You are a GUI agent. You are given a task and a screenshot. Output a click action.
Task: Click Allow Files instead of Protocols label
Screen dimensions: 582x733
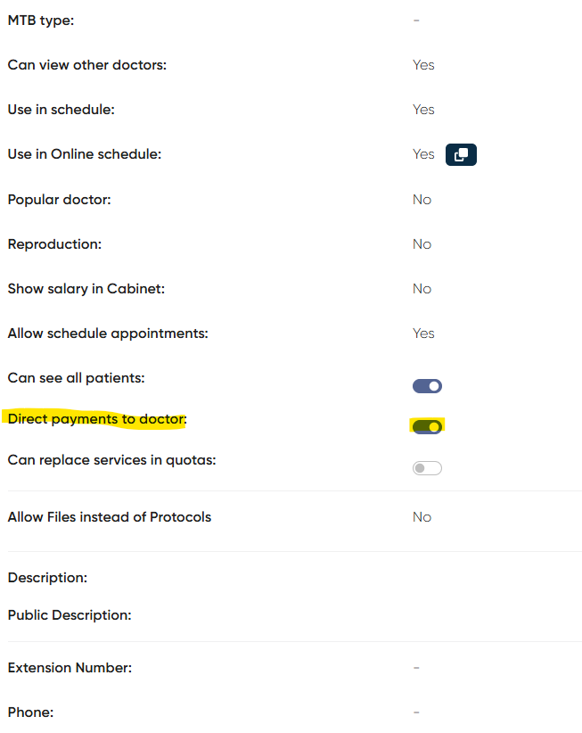[110, 517]
